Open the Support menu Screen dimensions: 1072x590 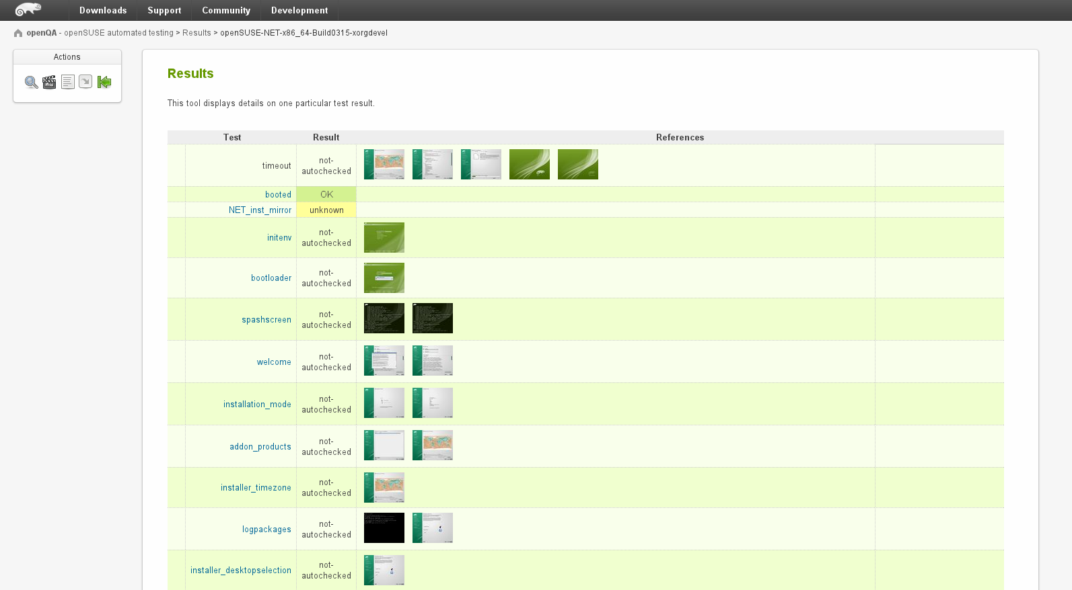tap(164, 10)
